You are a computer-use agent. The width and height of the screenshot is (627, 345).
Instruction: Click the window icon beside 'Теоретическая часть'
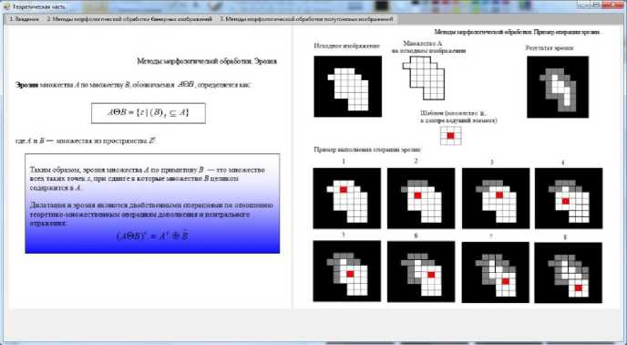(x=5, y=6)
